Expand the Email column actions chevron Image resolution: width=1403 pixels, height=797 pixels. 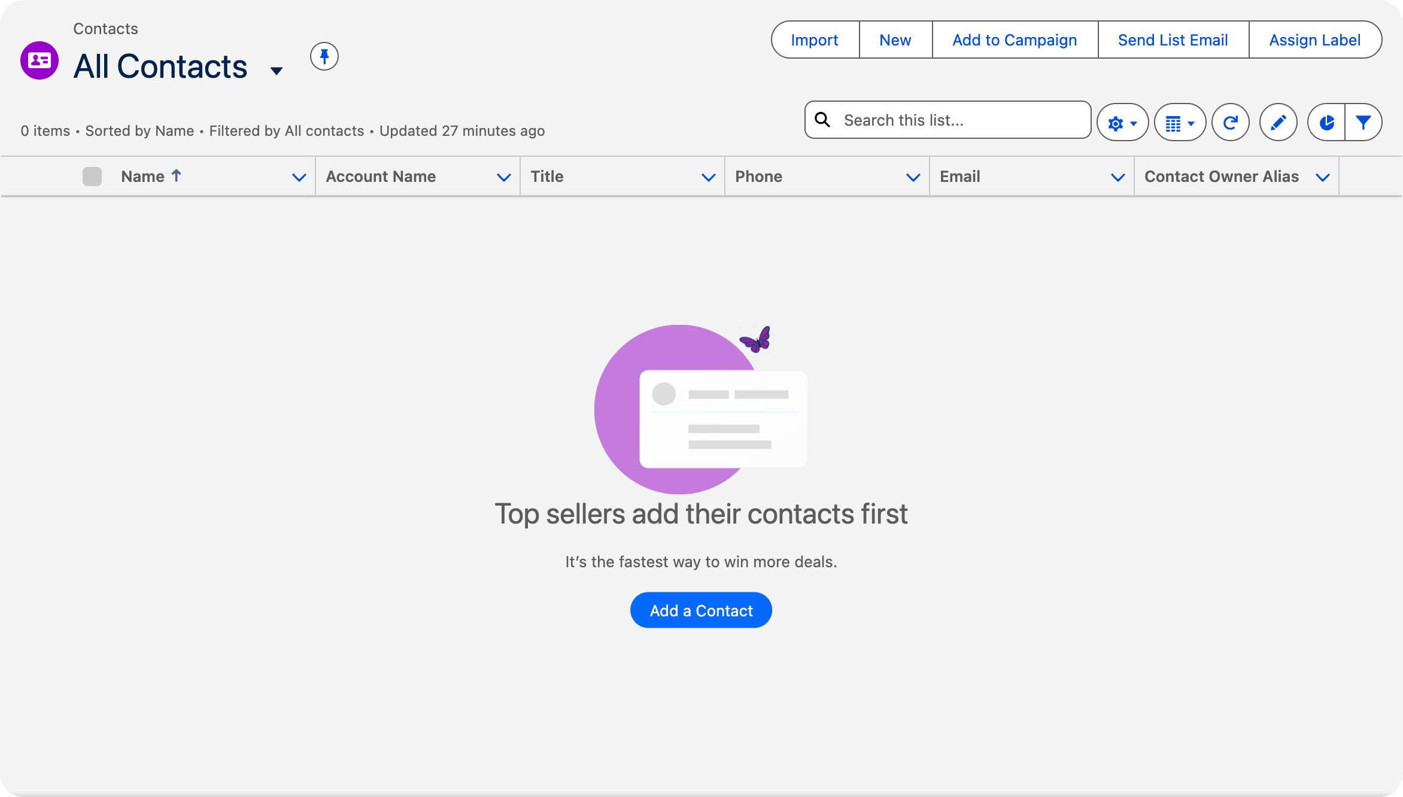(1118, 177)
